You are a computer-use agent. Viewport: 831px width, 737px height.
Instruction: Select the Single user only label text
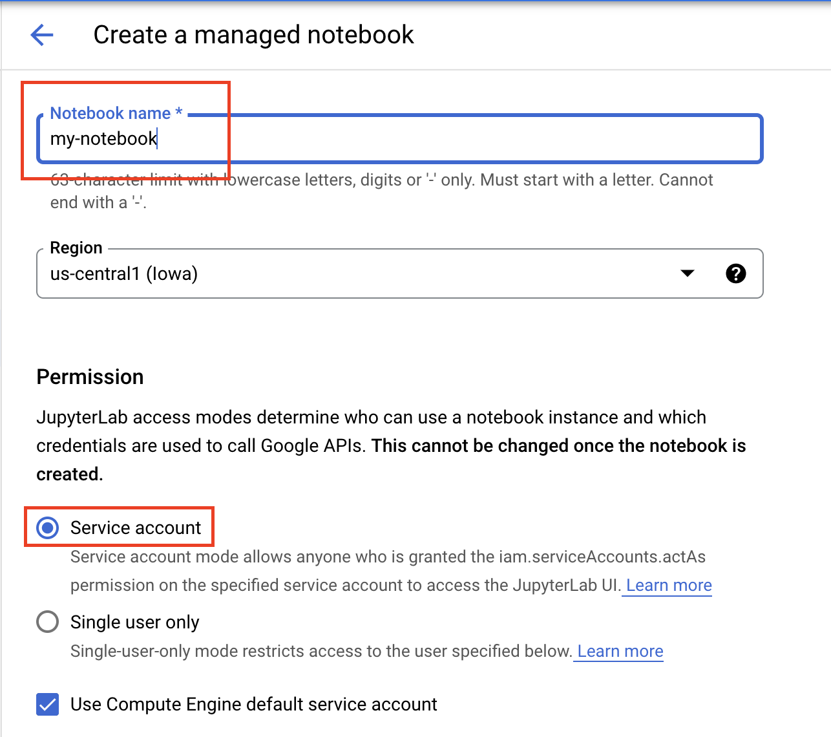pos(134,621)
